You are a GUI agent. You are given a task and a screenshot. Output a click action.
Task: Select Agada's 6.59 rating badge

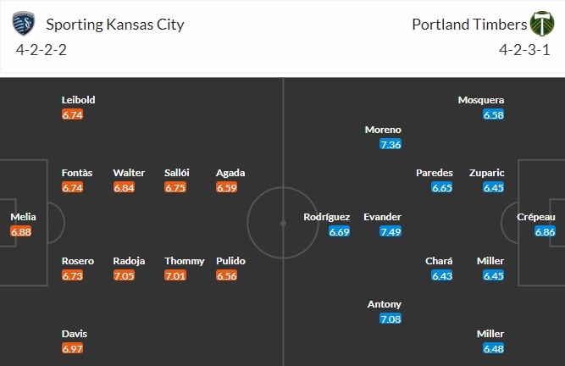[x=227, y=187]
